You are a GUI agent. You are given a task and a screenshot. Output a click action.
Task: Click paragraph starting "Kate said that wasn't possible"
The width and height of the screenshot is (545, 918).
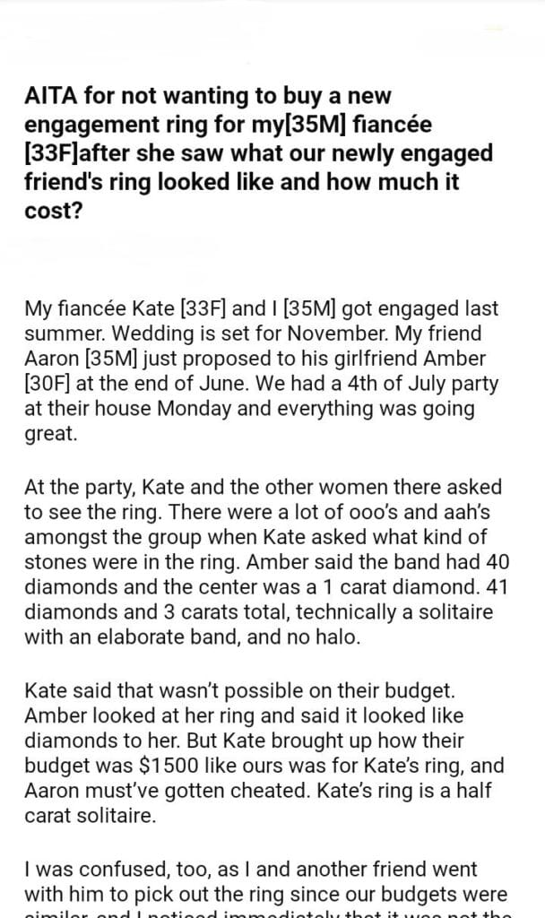point(260,732)
